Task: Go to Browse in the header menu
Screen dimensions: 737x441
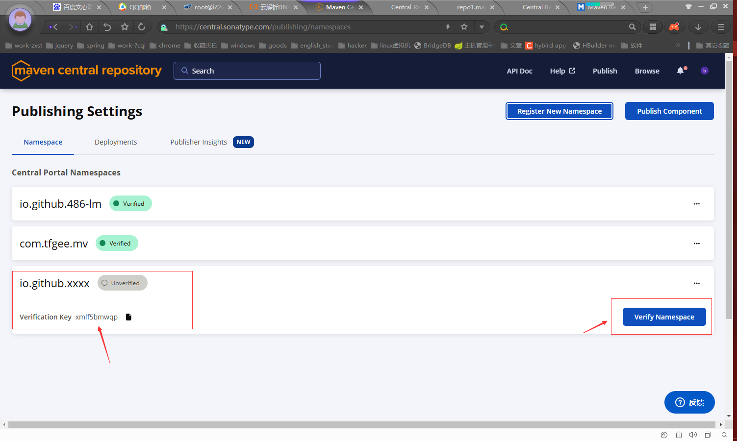Action: tap(647, 71)
